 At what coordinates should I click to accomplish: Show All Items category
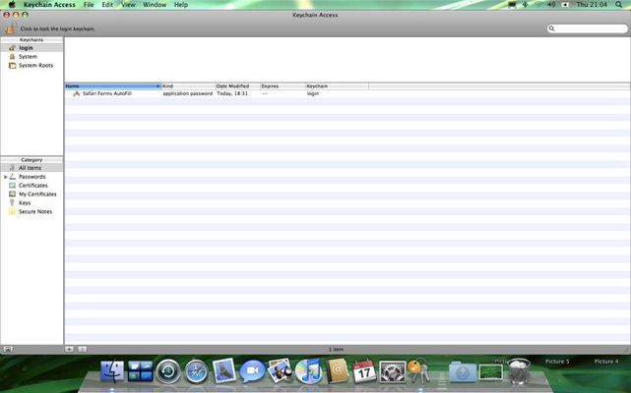[32, 168]
